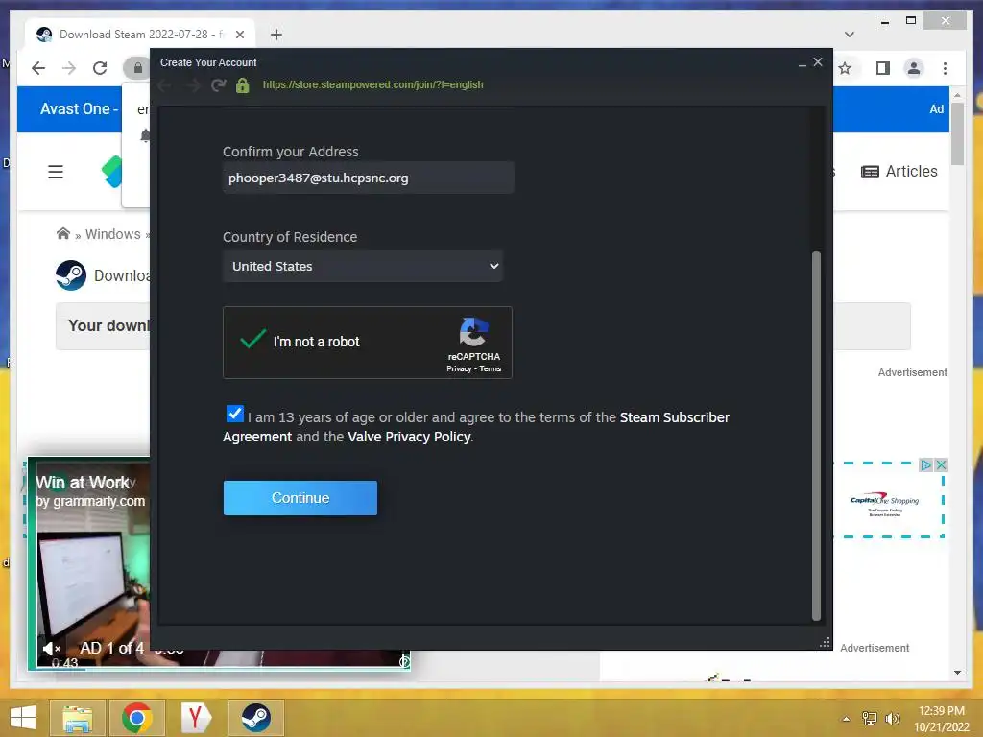The image size is (983, 737).
Task: Open the Chrome tab search chevron
Action: click(850, 35)
